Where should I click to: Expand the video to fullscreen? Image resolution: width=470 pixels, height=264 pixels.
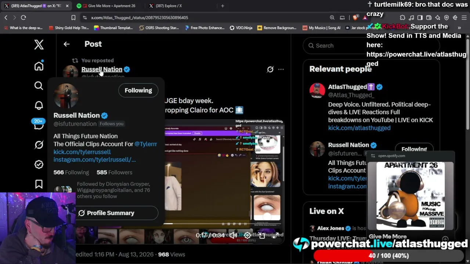tap(275, 235)
